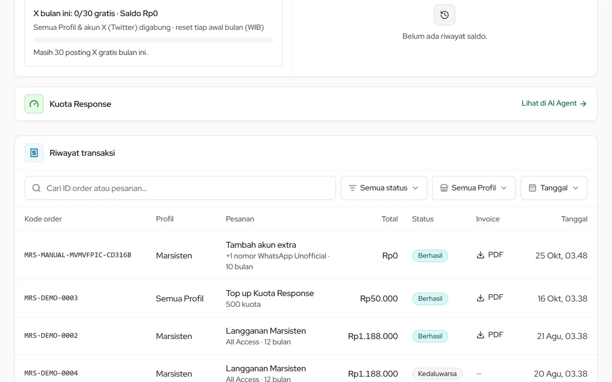Click the Rp50.000 total amount

[x=378, y=298]
